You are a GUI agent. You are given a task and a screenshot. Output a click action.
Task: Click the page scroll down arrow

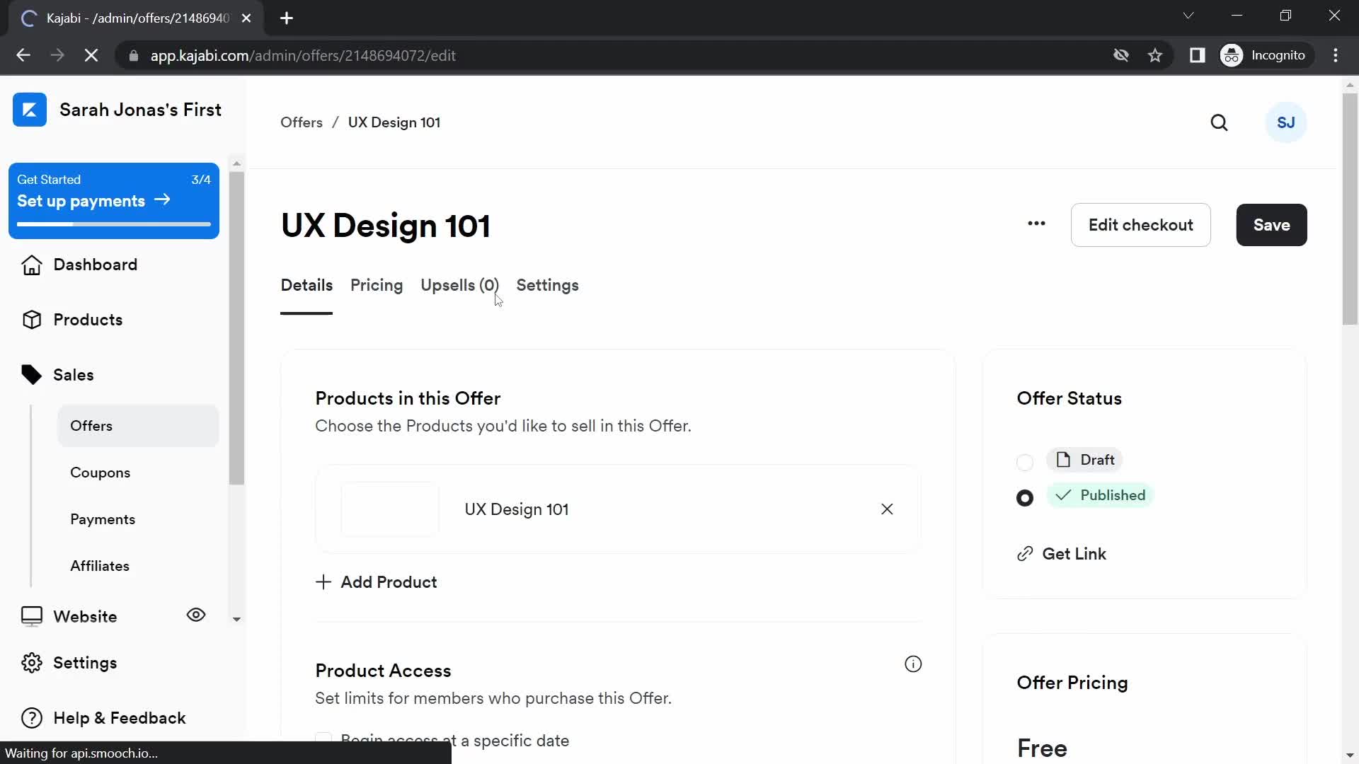pos(1350,756)
